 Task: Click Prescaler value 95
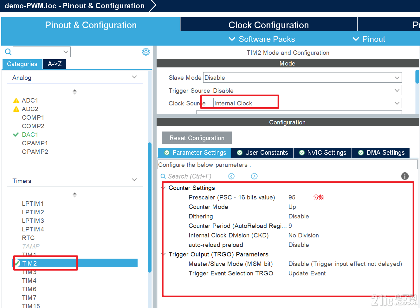292,197
